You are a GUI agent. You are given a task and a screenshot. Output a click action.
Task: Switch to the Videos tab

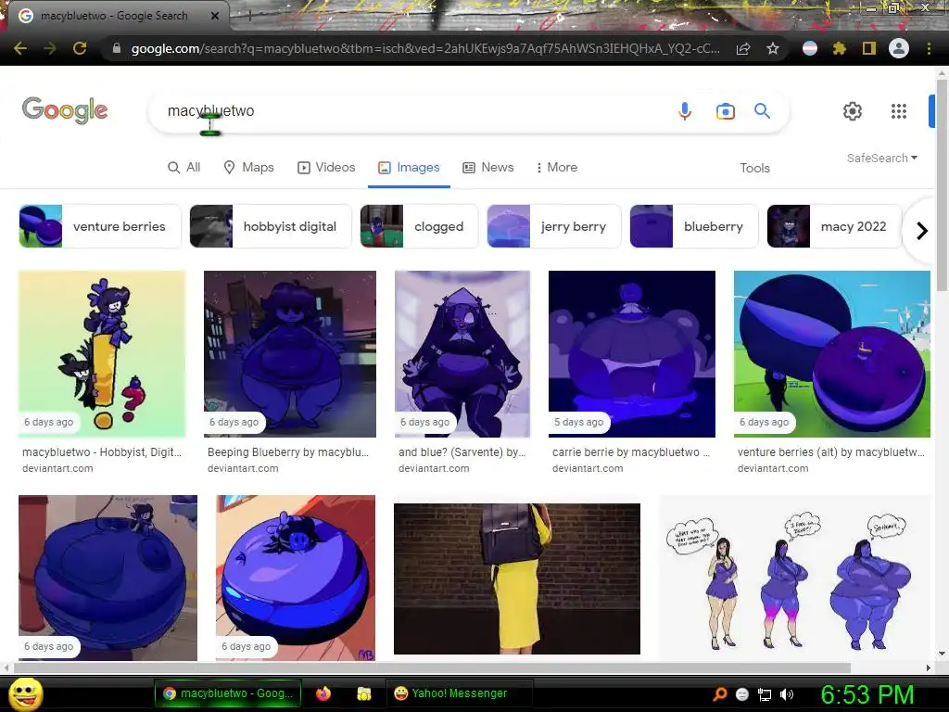[326, 167]
